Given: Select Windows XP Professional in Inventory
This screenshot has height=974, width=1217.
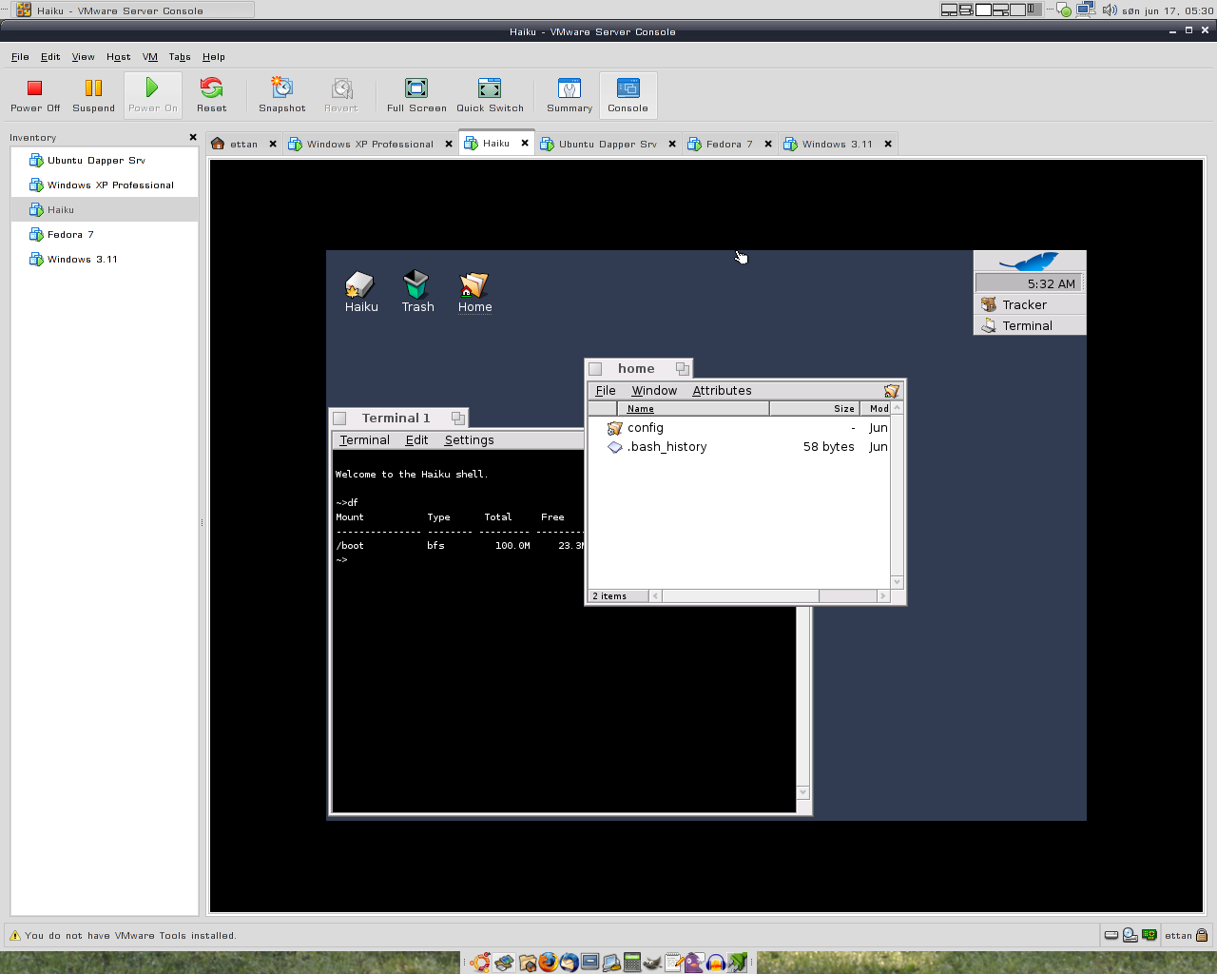Looking at the screenshot, I should pos(105,185).
